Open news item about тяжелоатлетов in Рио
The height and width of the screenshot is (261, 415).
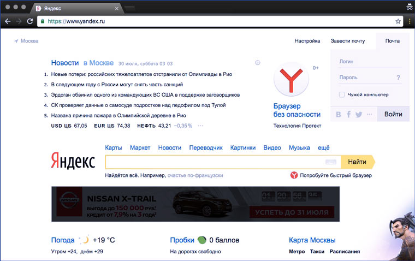[141, 74]
